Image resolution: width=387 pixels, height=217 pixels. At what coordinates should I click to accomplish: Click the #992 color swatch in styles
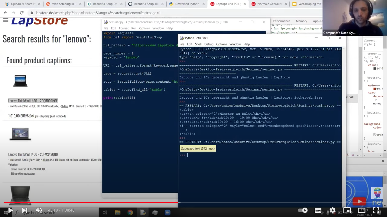(x=375, y=89)
